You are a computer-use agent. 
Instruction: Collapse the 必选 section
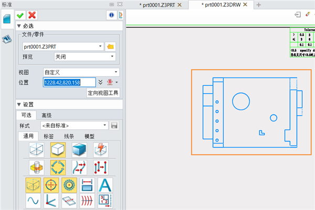pyautogui.click(x=19, y=26)
